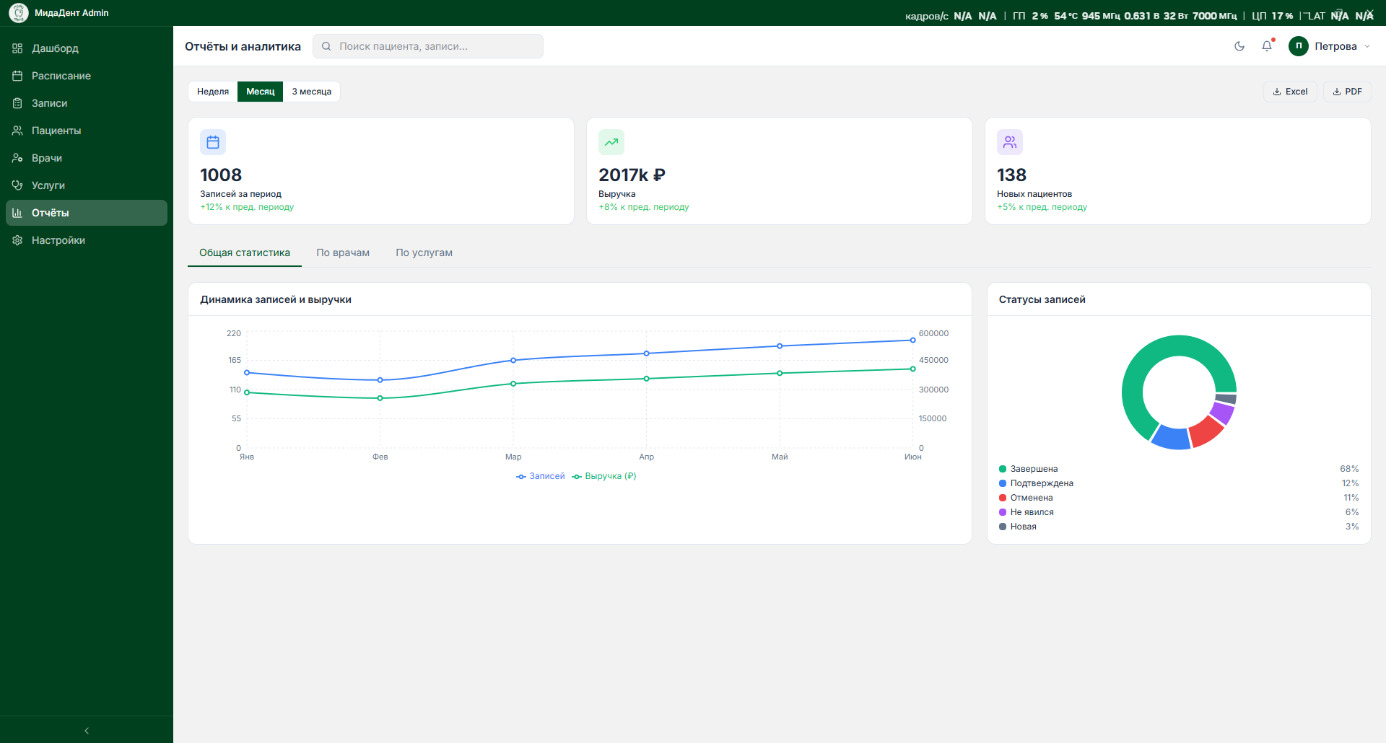Click the Дашборд sidebar icon
The height and width of the screenshot is (743, 1386).
point(17,48)
